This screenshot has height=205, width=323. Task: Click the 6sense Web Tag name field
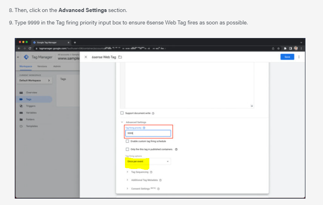coord(104,57)
